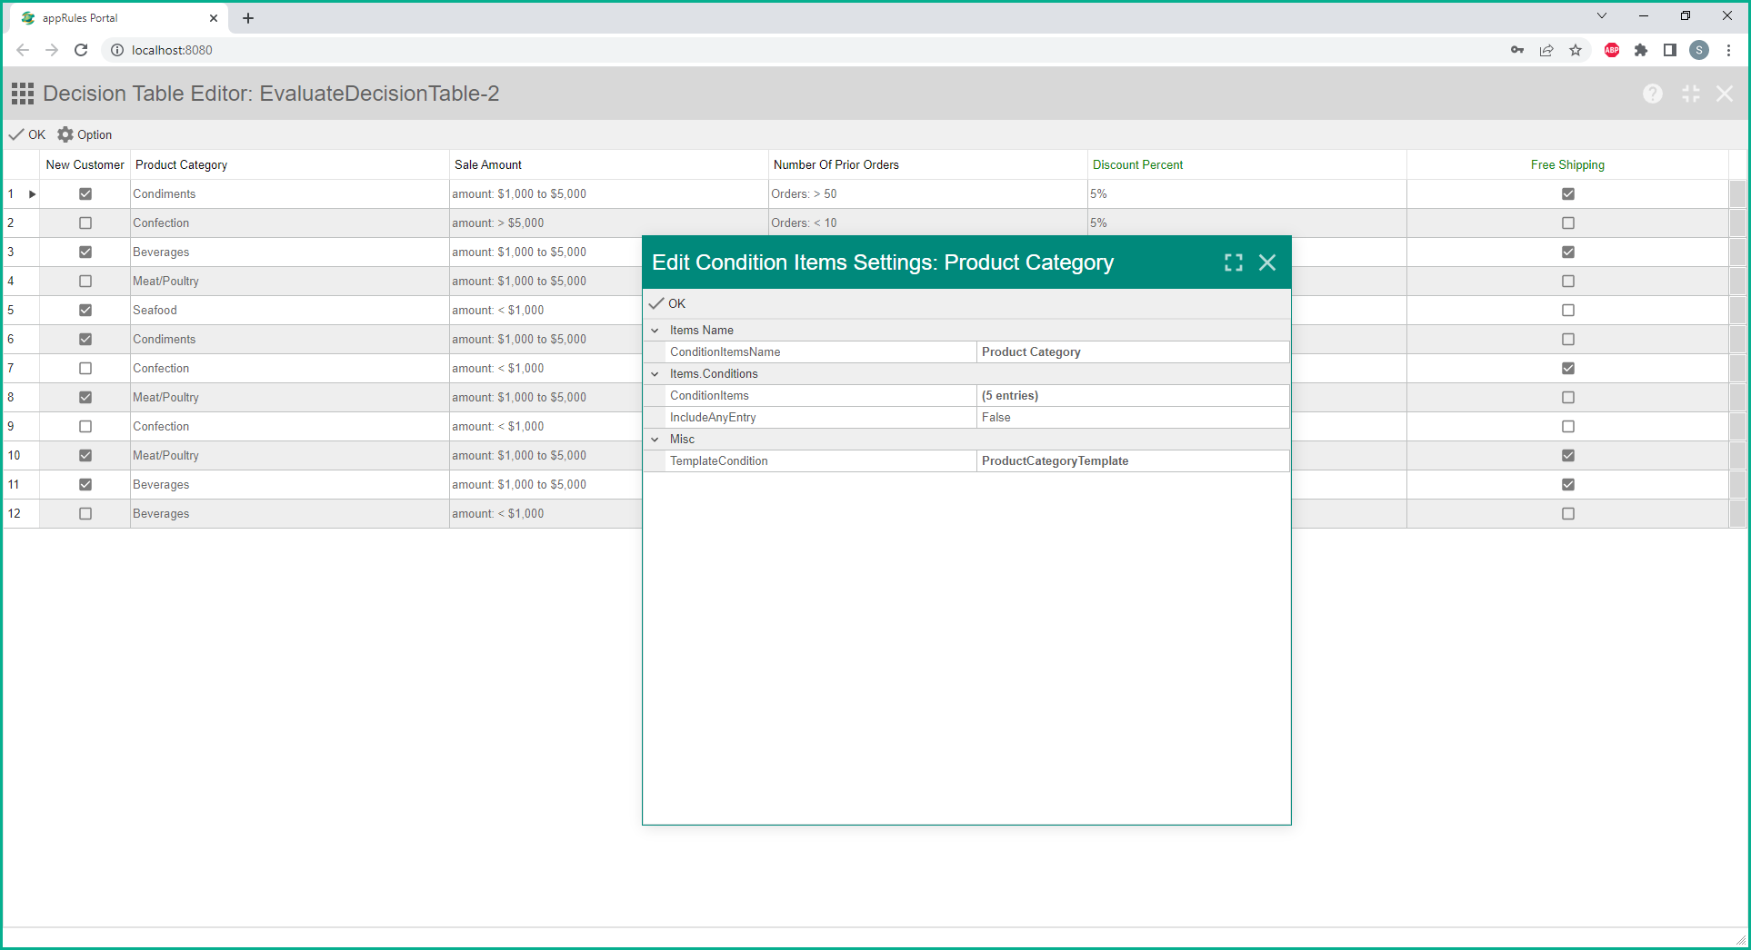Check New Customer checkbox in row 2

pyautogui.click(x=85, y=223)
